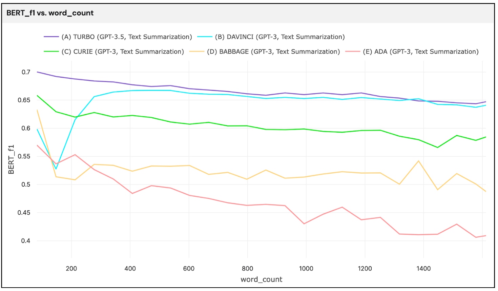Click the lowest dip of the cyan DAVINCI line
The width and height of the screenshot is (498, 291).
(56, 169)
